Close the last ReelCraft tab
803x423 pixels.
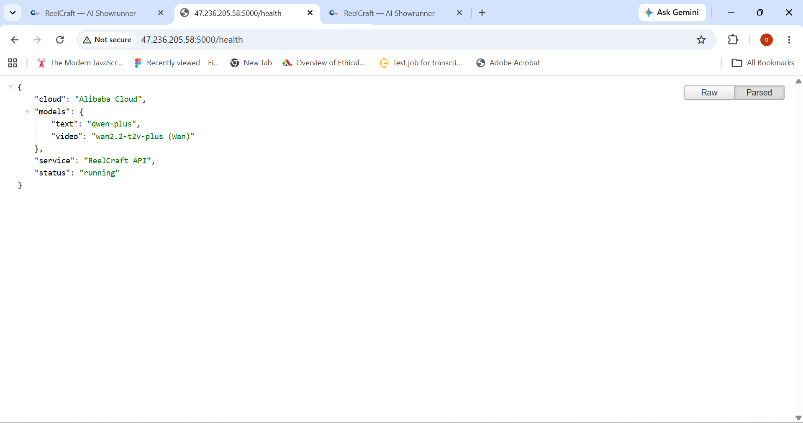459,13
